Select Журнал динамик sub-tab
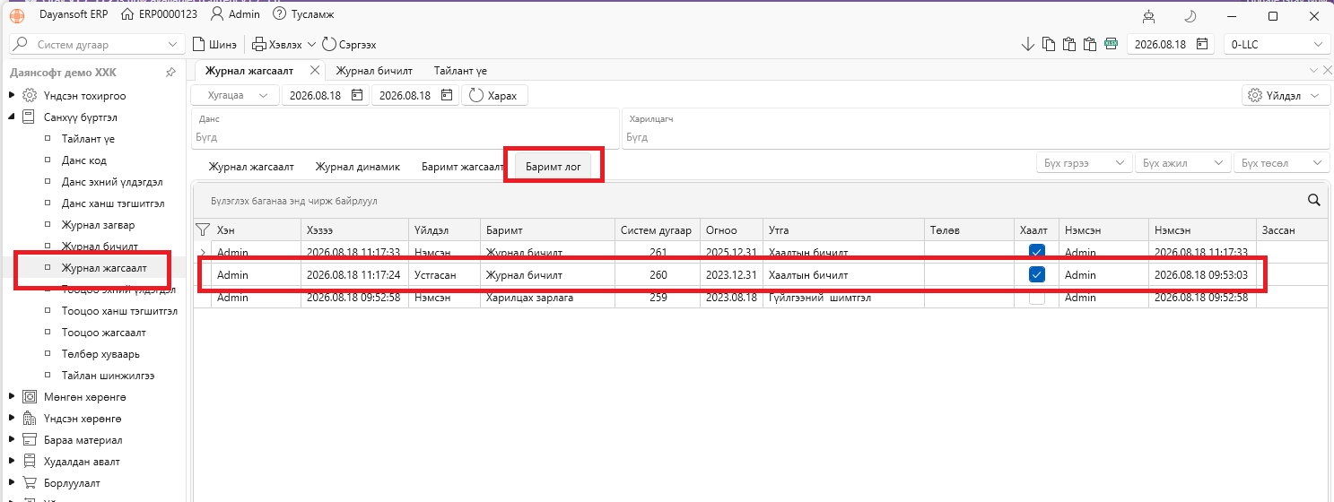This screenshot has width=1334, height=502. pos(357,167)
